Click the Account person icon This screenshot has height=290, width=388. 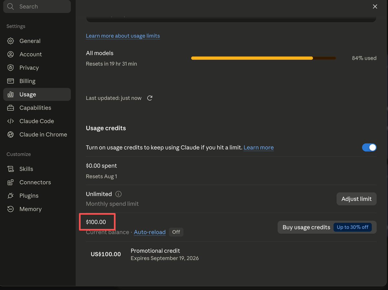pos(11,54)
